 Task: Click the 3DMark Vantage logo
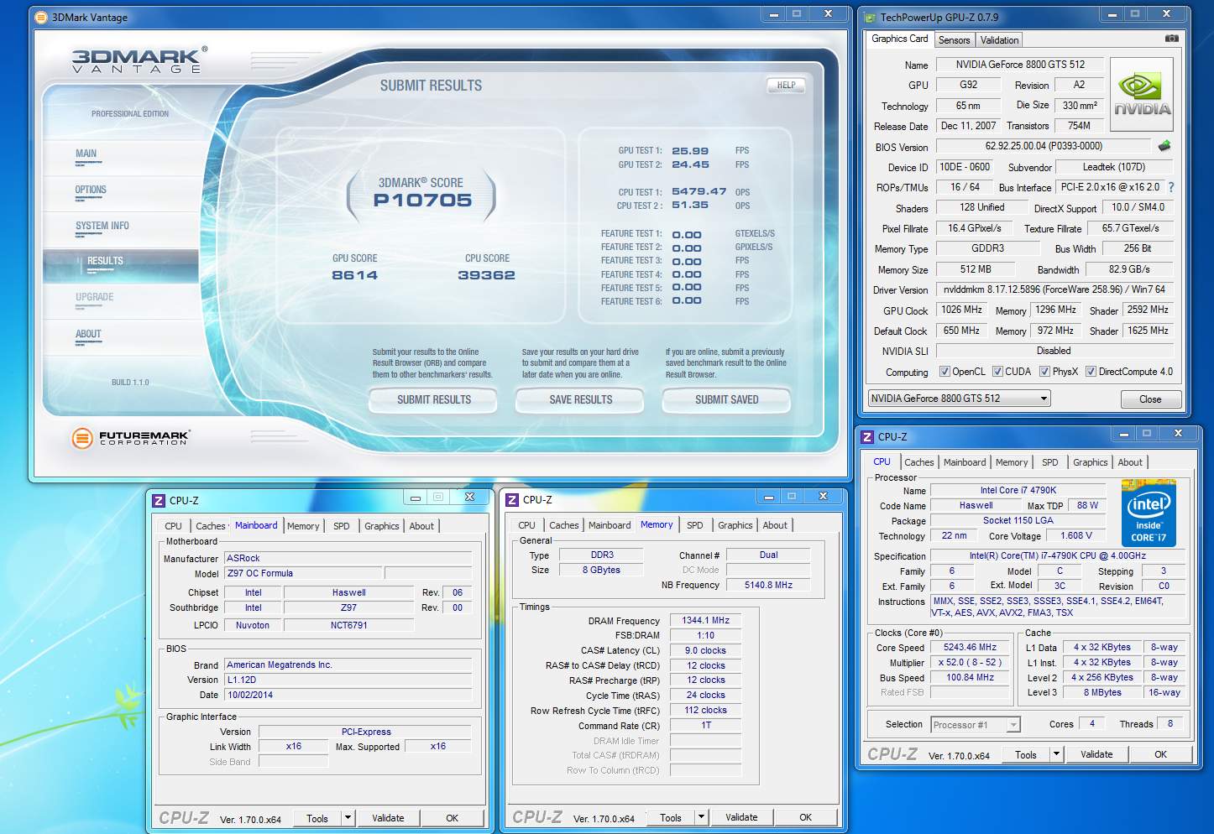[139, 60]
